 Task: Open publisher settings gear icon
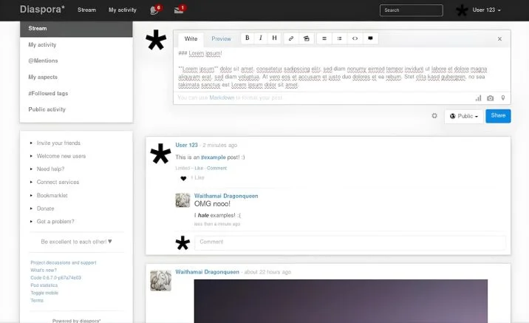[434, 116]
